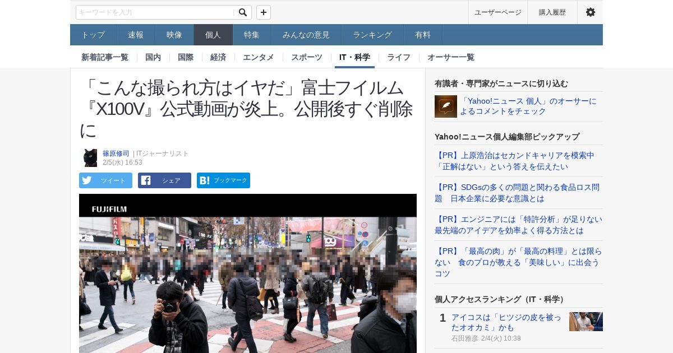Click 石田雅彦 2/4(火) 10:38 byline text
Viewport: 673px width, 353px height.
pyautogui.click(x=486, y=338)
